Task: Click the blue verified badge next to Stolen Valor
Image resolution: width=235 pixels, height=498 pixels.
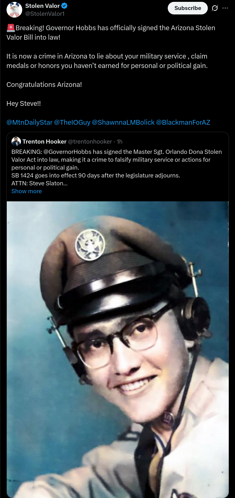Action: click(x=64, y=6)
